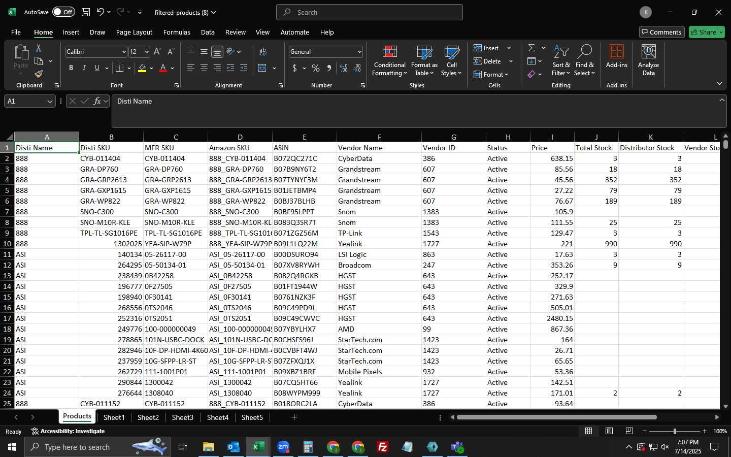The image size is (731, 457).
Task: Toggle Align Left
Action: [x=191, y=68]
